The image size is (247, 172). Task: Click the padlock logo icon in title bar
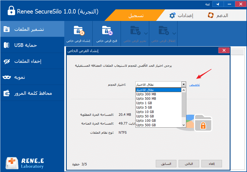[x=11, y=10]
